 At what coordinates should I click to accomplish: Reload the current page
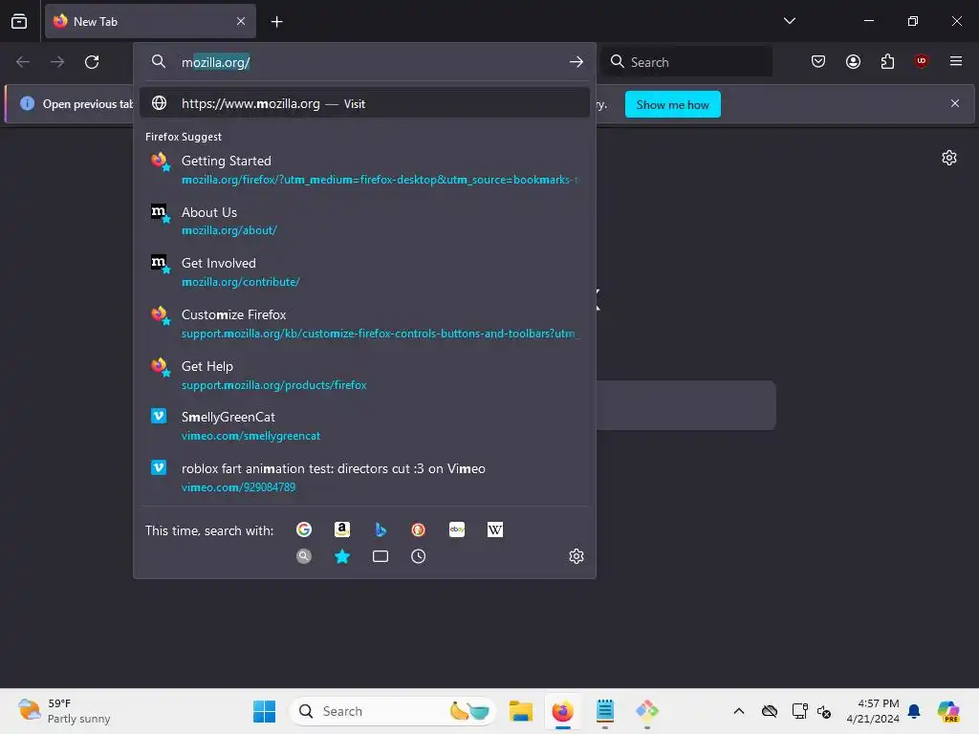click(92, 62)
